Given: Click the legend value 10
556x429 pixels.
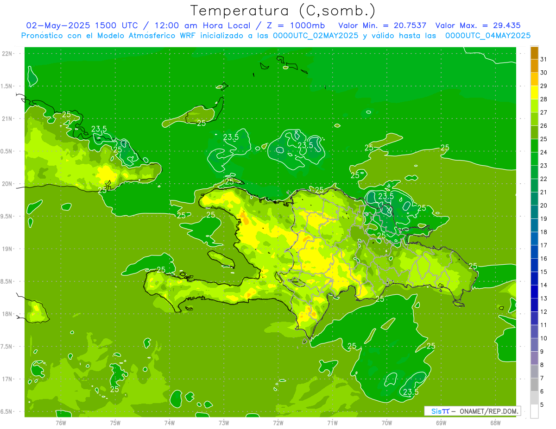Looking at the screenshot, I should point(544,338).
